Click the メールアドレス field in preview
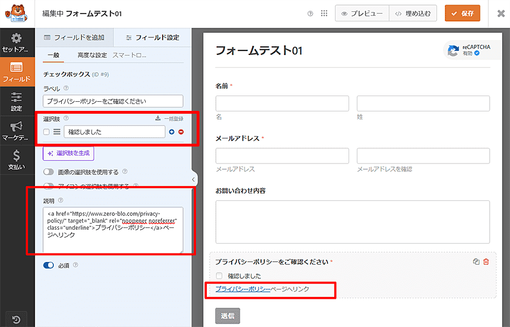This screenshot has width=510, height=327. [282, 156]
